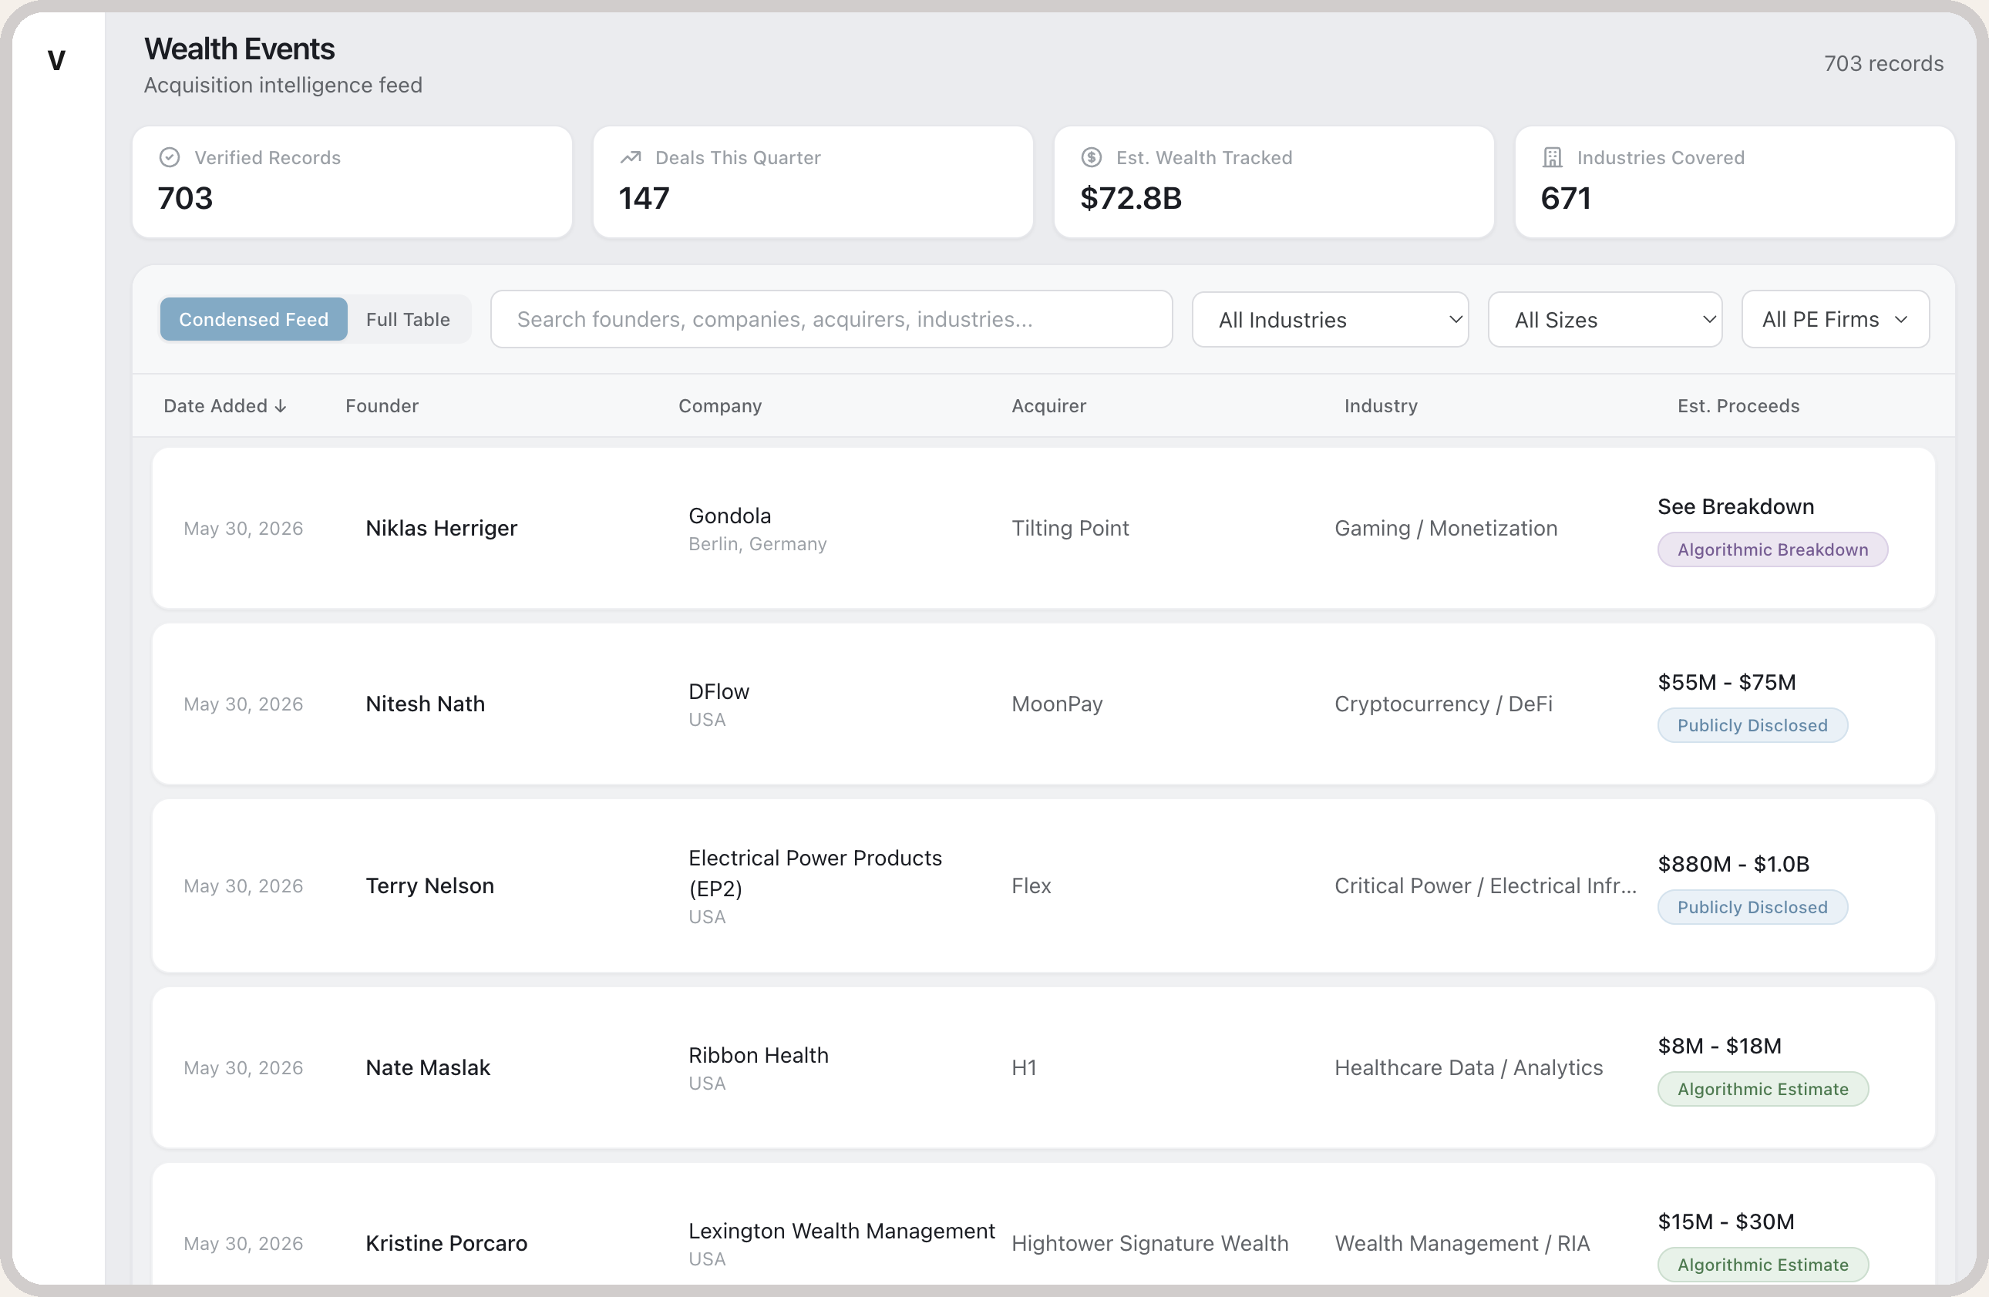The width and height of the screenshot is (1989, 1297).
Task: Sort by the Founder column header
Action: [x=382, y=406]
